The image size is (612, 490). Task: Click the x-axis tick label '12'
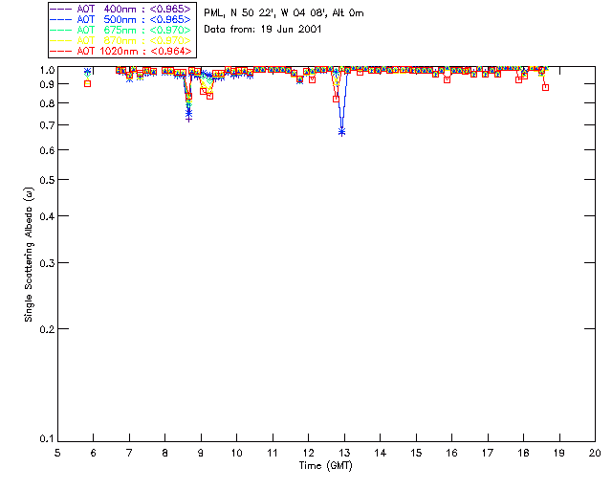308,454
